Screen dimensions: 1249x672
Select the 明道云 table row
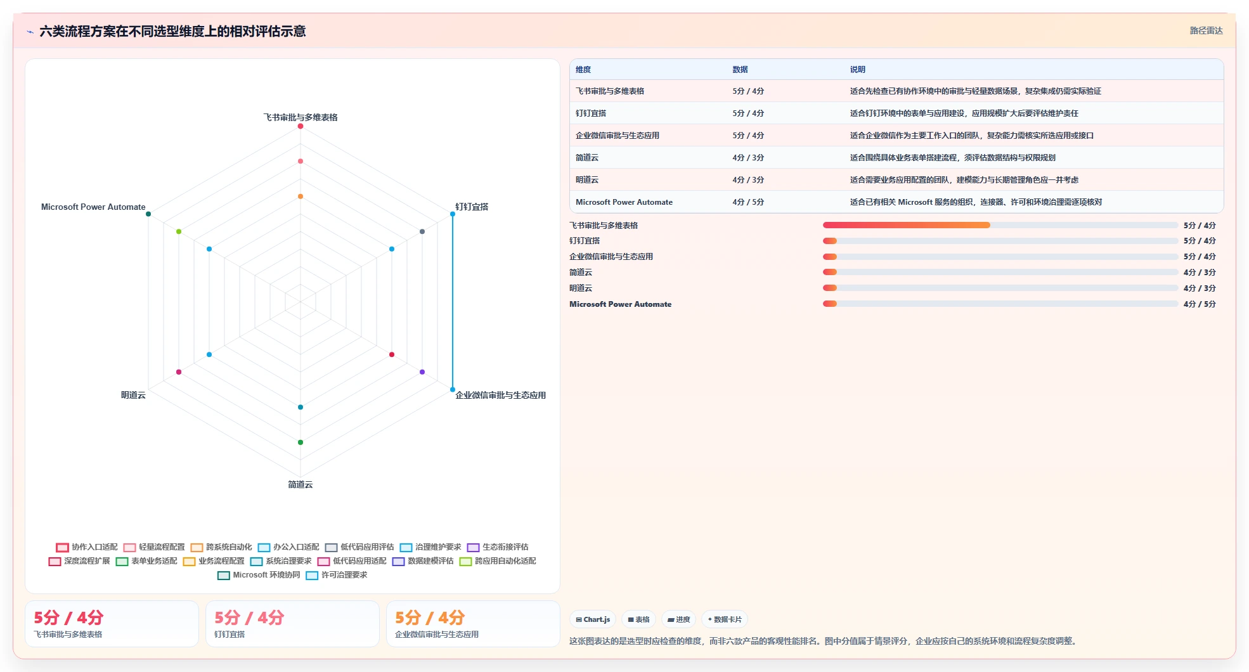pyautogui.click(x=896, y=180)
